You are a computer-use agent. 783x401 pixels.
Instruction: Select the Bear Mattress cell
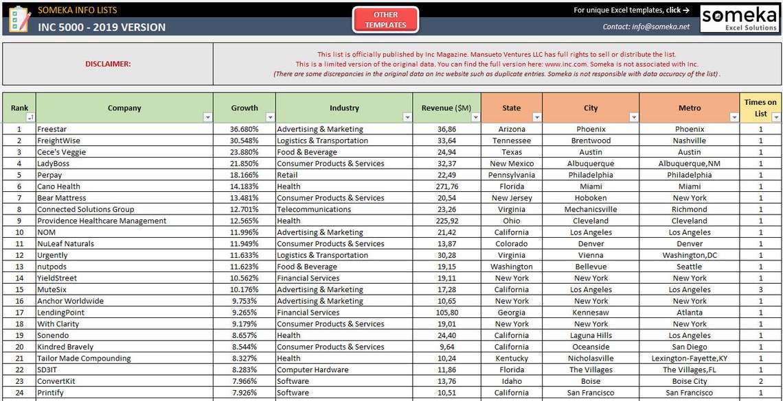(x=124, y=198)
